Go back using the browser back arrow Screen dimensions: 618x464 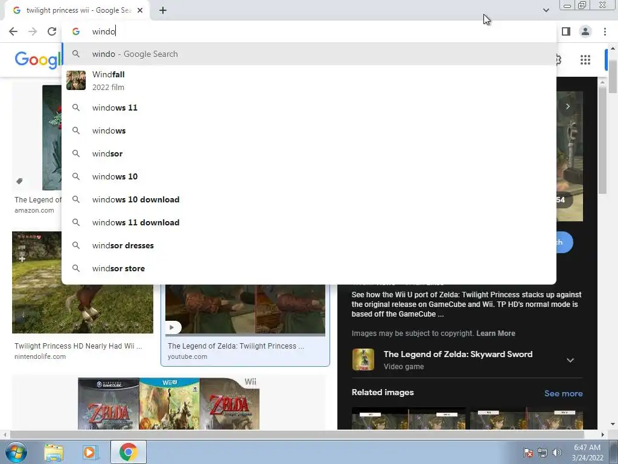[x=13, y=31]
